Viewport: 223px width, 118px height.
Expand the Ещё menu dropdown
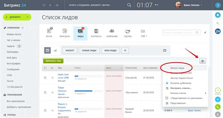pyautogui.click(x=144, y=33)
